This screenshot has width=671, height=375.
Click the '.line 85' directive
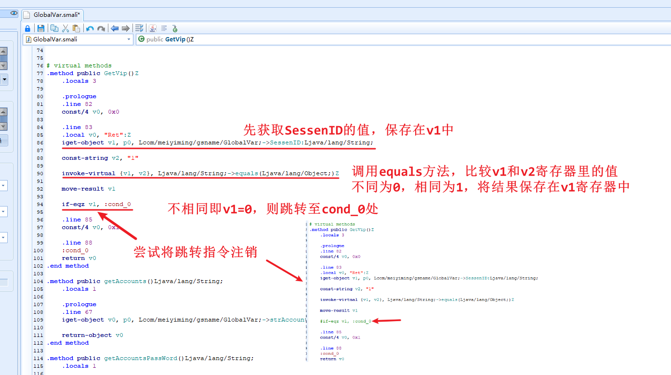tap(77, 220)
